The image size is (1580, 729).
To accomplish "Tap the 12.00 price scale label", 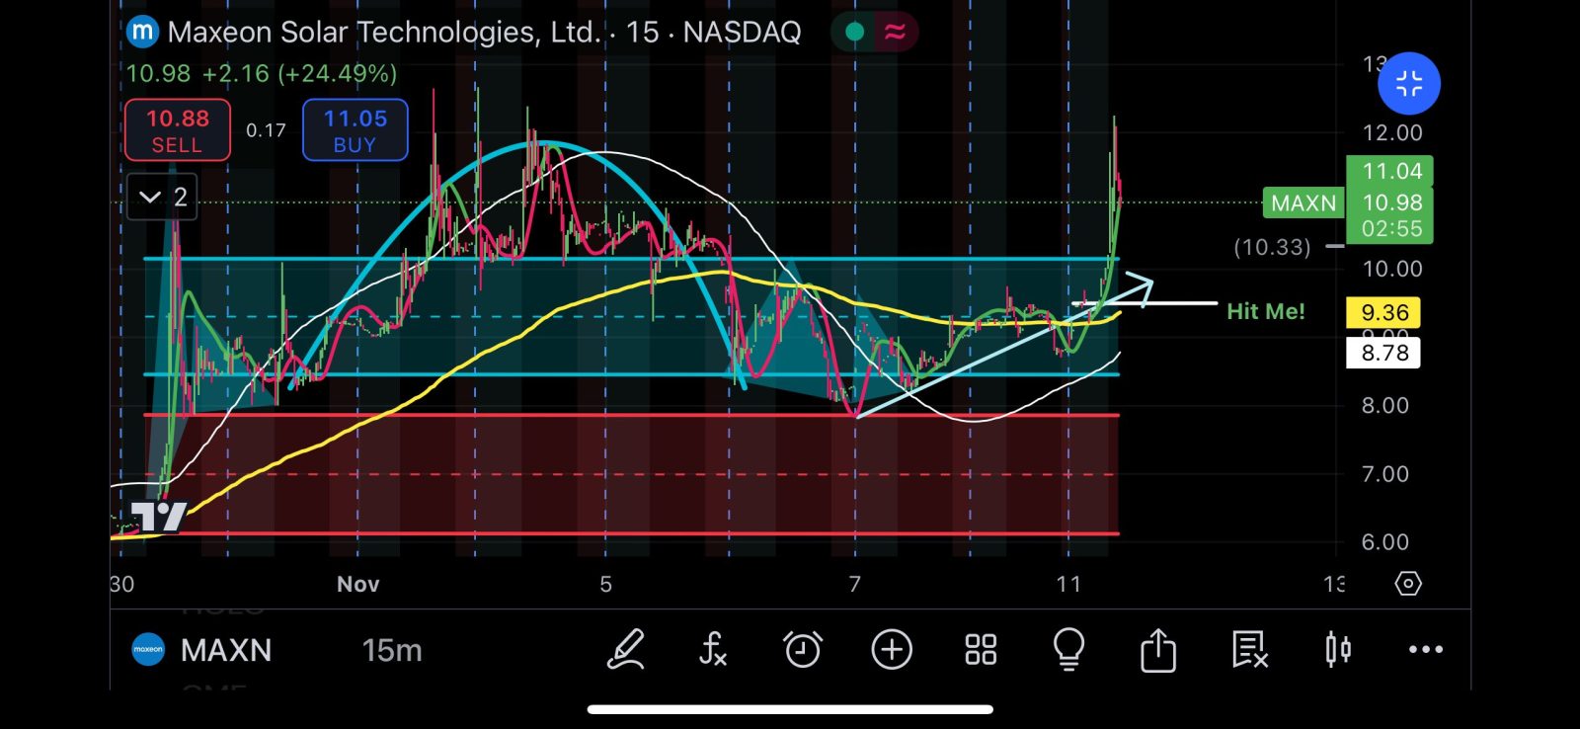I will (x=1392, y=133).
